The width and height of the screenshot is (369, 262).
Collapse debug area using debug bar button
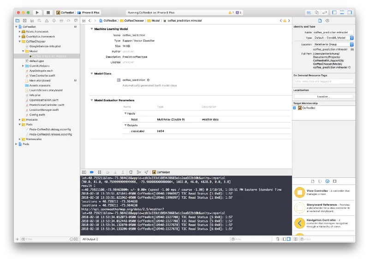pyautogui.click(x=84, y=172)
